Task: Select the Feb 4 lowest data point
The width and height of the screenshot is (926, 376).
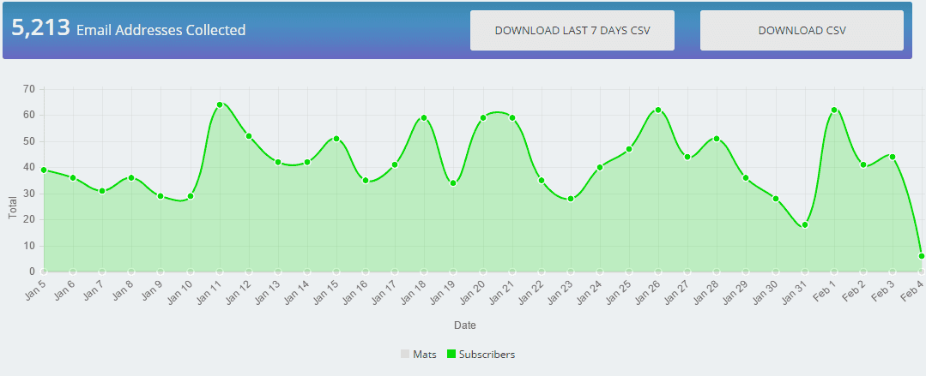Action: point(922,256)
